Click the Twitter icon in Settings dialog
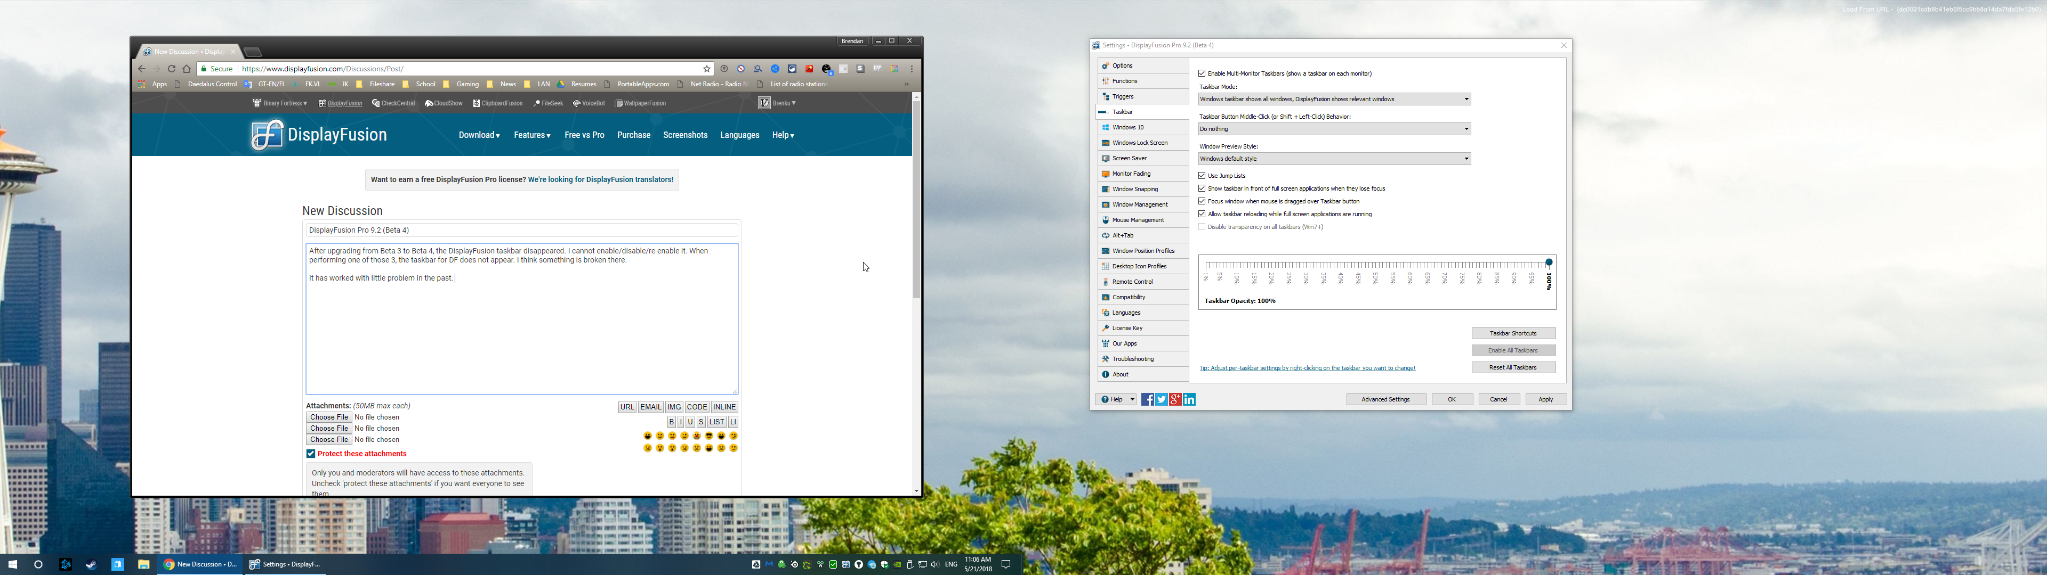Viewport: 2047px width, 575px height. [x=1161, y=399]
